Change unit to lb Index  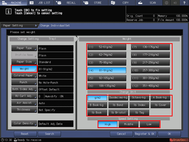click(139, 105)
